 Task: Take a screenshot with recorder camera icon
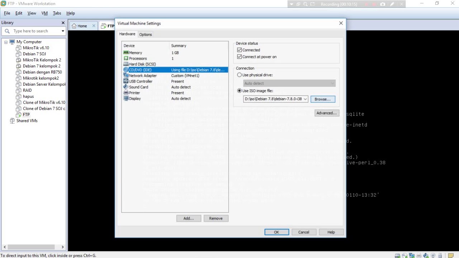click(x=383, y=4)
